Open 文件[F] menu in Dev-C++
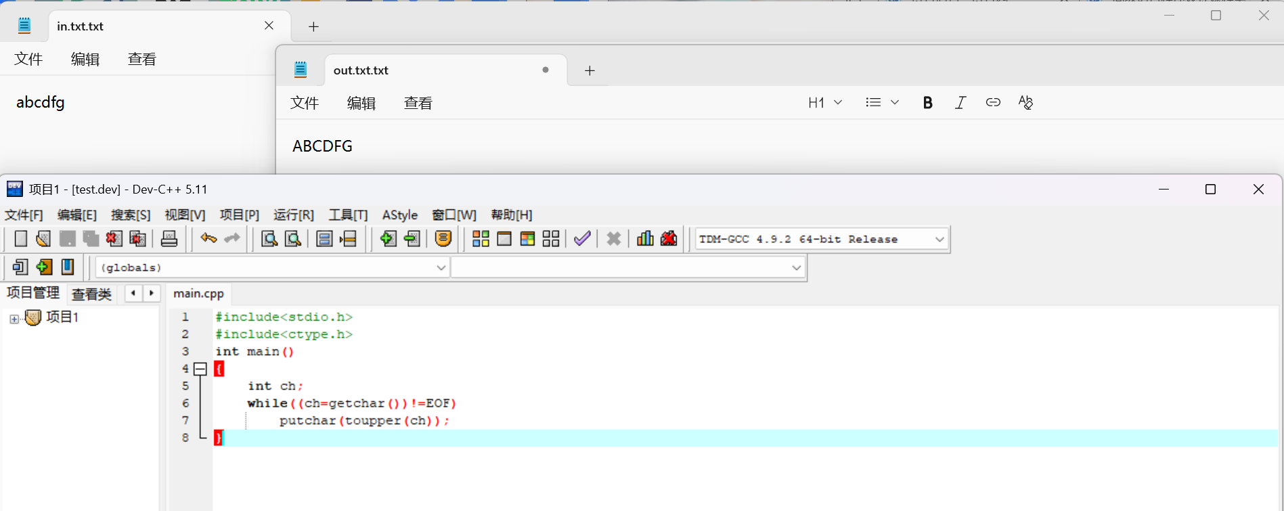The image size is (1284, 511). tap(24, 215)
